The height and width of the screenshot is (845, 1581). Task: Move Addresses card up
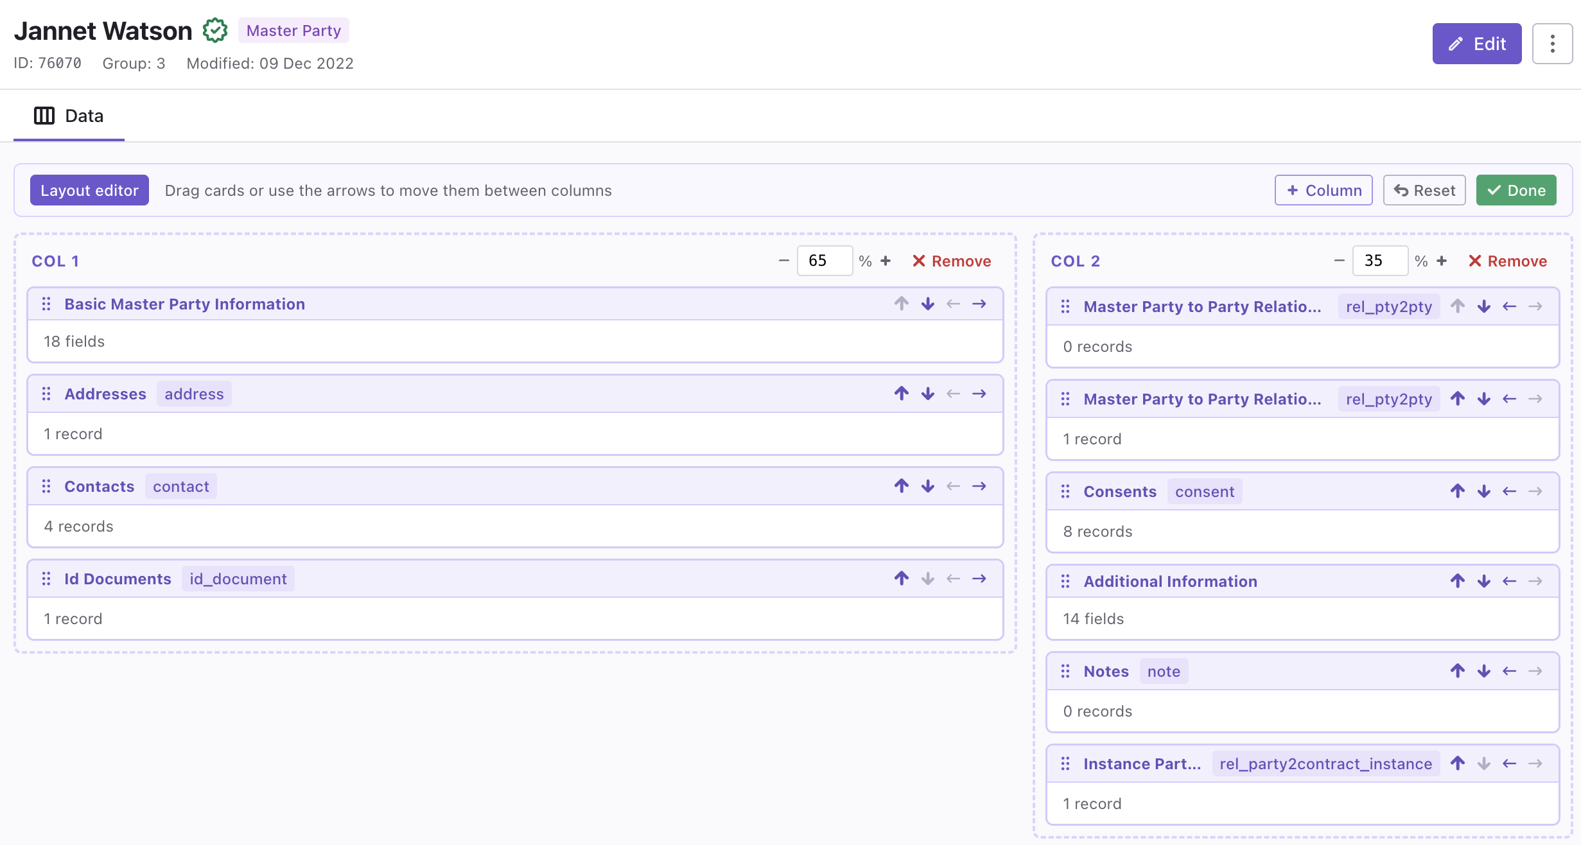point(902,394)
